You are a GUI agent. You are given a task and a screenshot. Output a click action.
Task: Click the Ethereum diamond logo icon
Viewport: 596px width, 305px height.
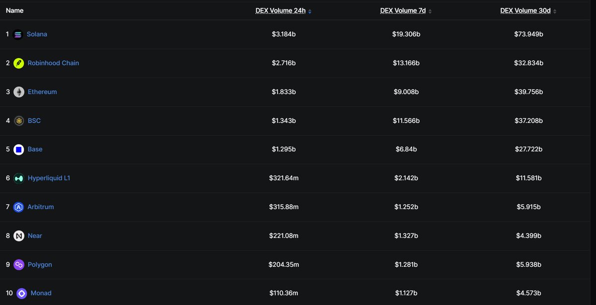[19, 92]
